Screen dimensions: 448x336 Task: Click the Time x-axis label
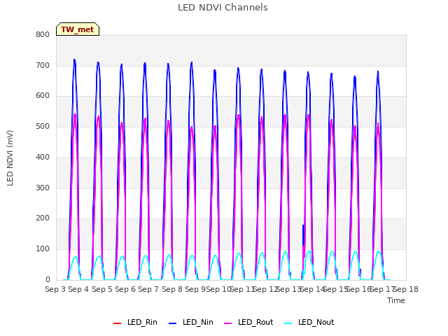point(396,300)
